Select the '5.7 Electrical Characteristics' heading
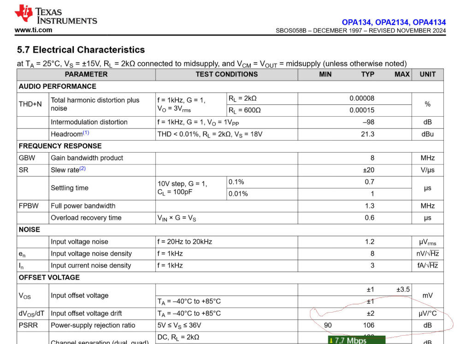This screenshot has width=472, height=344. coord(81,50)
